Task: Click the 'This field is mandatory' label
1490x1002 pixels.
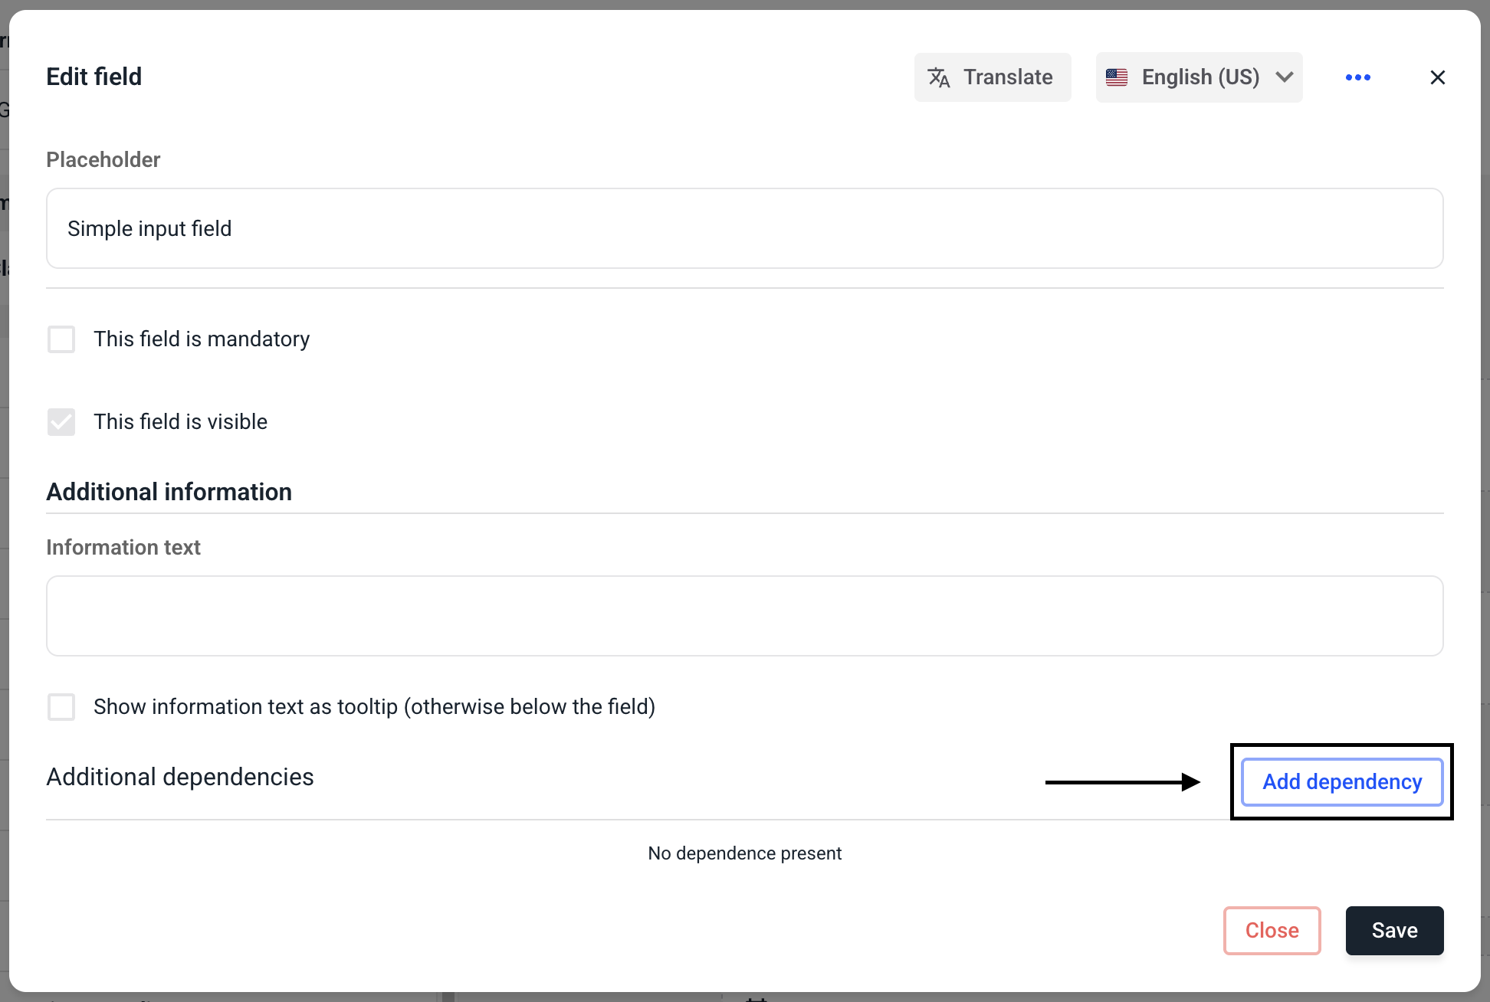Action: tap(202, 339)
